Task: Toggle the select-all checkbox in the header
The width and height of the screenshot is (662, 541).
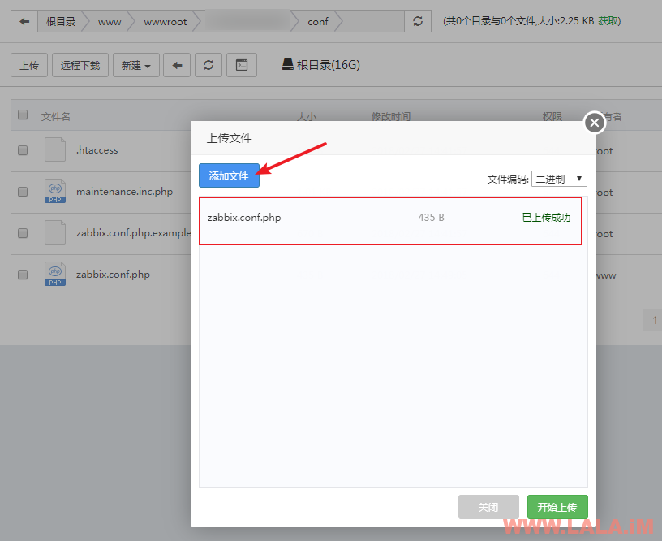Action: [23, 115]
